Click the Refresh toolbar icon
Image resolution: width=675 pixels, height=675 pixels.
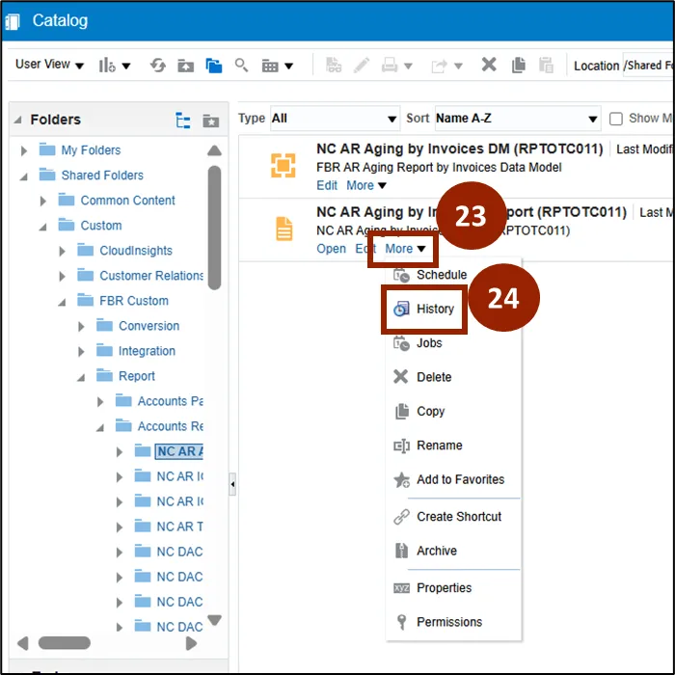158,66
